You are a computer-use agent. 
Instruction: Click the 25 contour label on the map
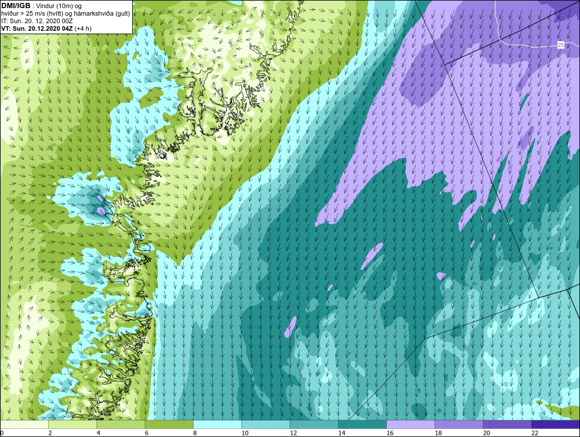561,45
